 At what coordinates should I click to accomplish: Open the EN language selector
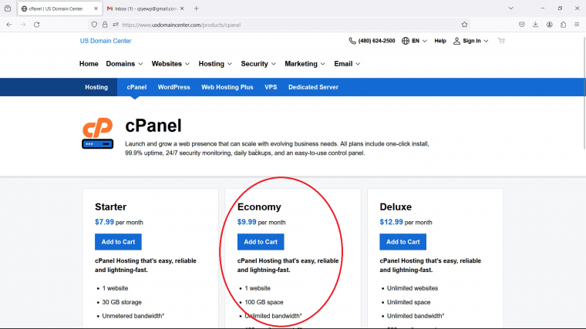tap(414, 41)
